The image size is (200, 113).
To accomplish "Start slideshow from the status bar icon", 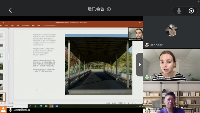I will [132, 103].
